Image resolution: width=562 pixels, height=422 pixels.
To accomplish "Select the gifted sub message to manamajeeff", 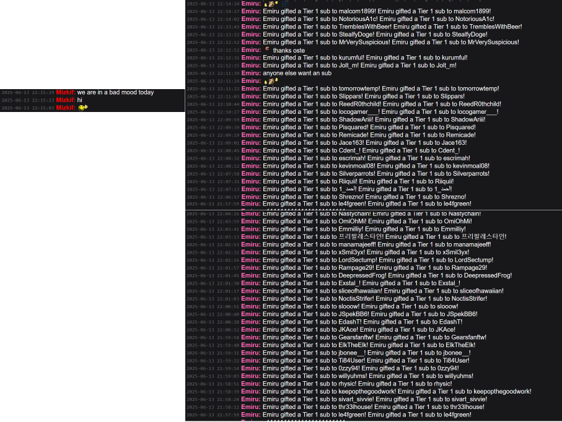I will pyautogui.click(x=377, y=244).
